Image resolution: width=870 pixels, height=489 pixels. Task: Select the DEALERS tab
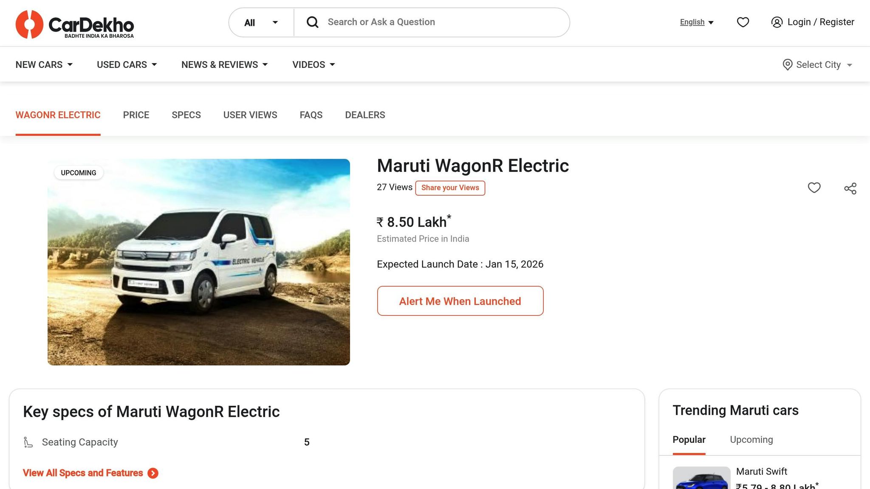(x=364, y=115)
